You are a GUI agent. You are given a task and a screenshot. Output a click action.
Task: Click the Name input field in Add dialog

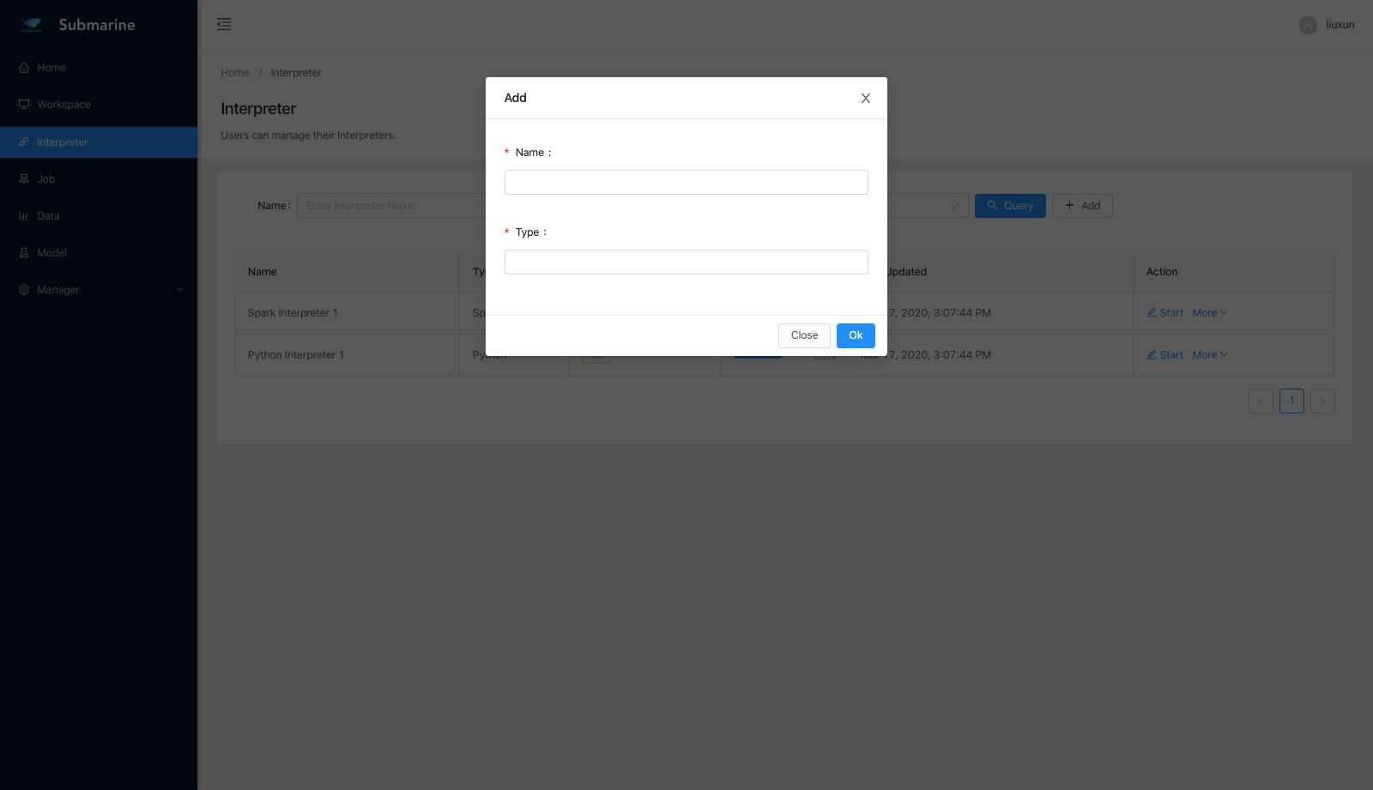686,182
